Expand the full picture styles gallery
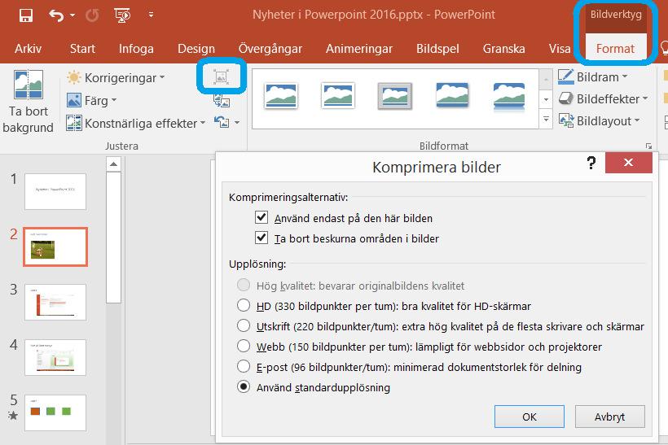The width and height of the screenshot is (668, 445). point(546,120)
